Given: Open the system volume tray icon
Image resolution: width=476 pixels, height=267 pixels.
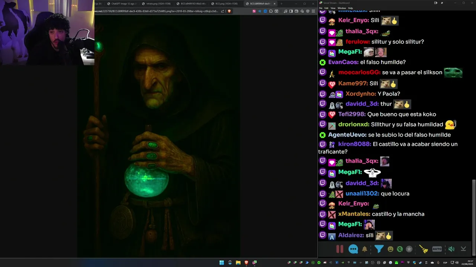Looking at the screenshot, I should (457, 263).
